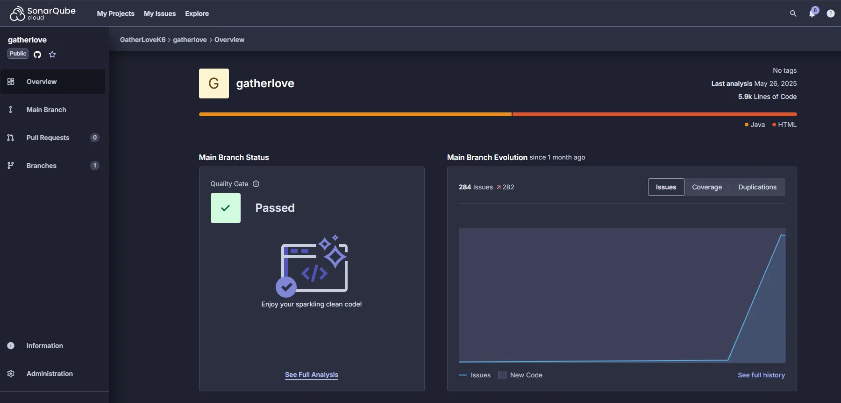Click the sparkling clean code illustration
The height and width of the screenshot is (403, 841).
312,266
